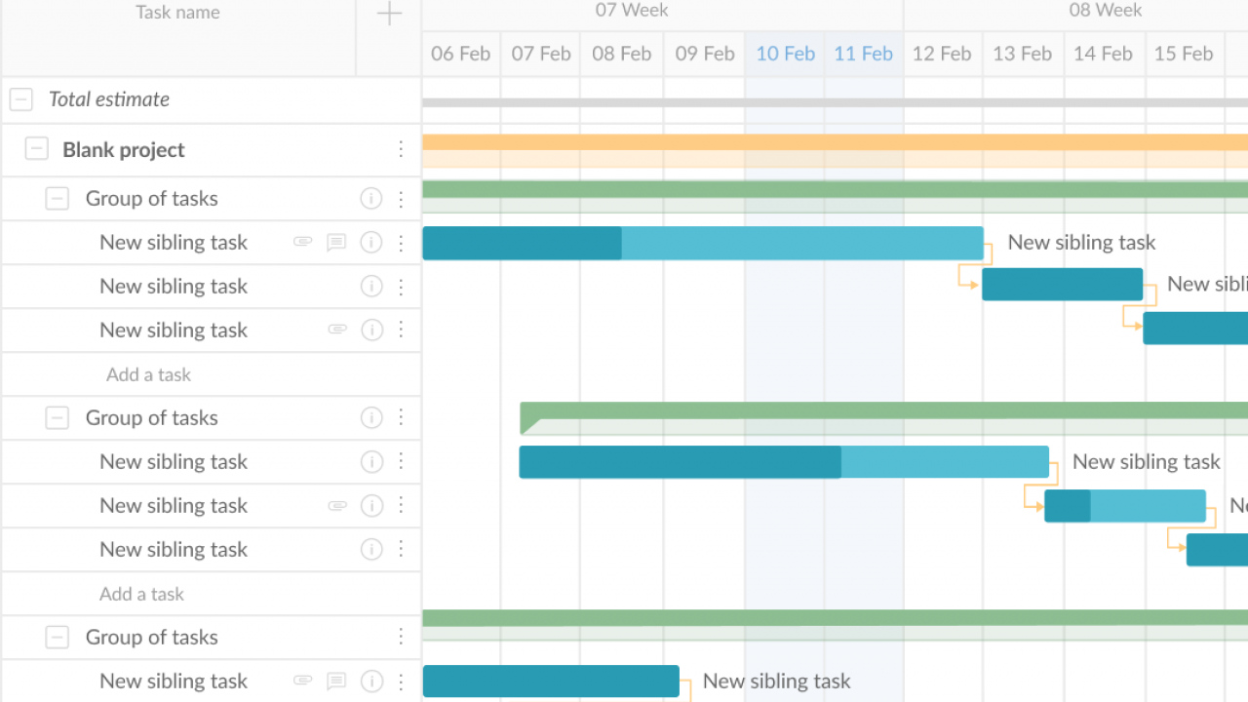Collapse the third Group of tasks
1248x702 pixels.
(58, 638)
